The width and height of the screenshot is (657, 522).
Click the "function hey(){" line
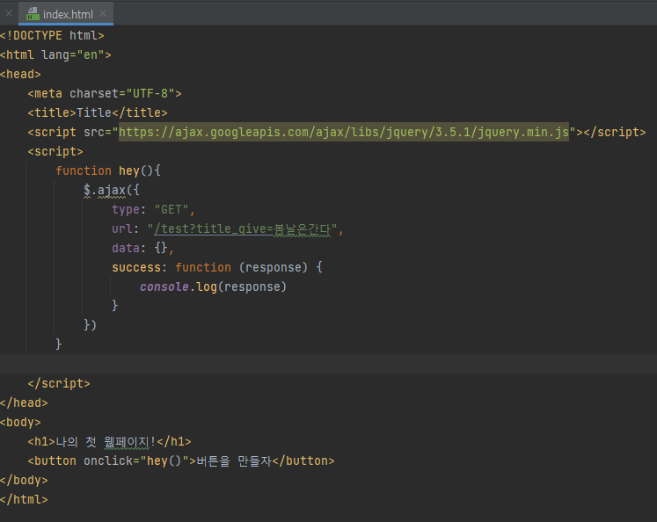[x=108, y=170]
